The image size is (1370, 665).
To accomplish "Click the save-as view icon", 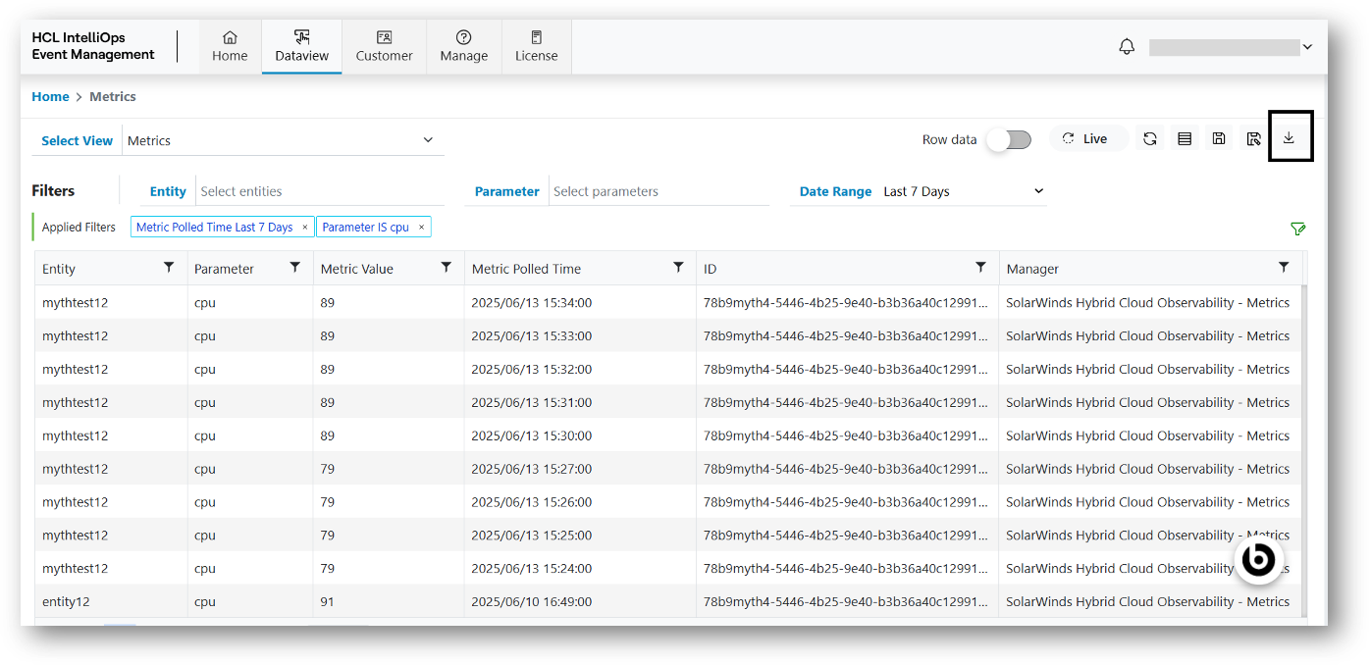I will [x=1253, y=139].
